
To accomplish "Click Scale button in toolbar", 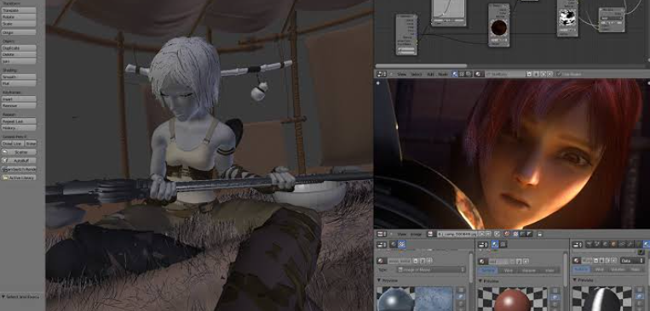I will point(19,24).
